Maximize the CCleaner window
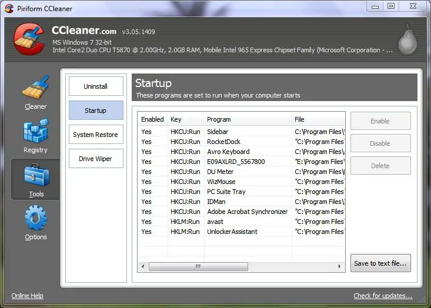The image size is (431, 308). click(x=391, y=6)
